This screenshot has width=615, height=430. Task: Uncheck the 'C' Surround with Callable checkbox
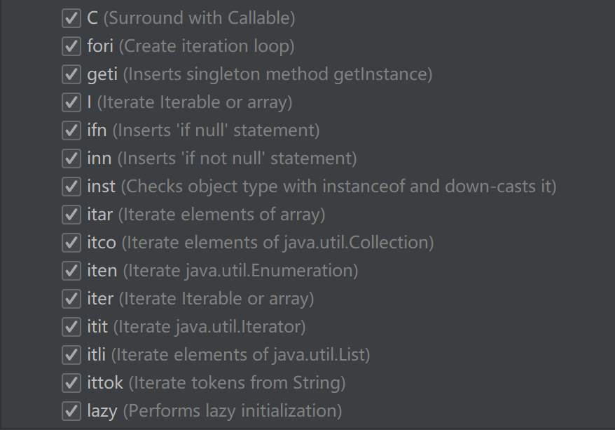(71, 18)
